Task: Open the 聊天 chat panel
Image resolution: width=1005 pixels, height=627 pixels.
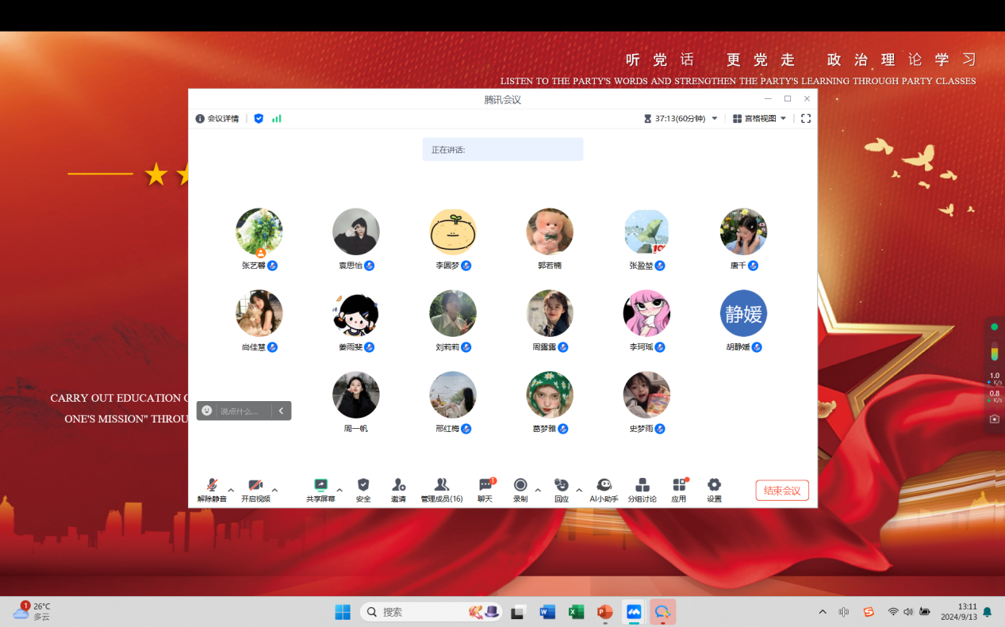Action: coord(485,486)
